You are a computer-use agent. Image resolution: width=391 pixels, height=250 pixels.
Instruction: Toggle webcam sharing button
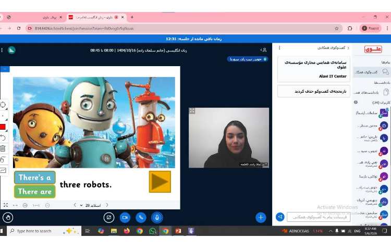pyautogui.click(x=125, y=217)
